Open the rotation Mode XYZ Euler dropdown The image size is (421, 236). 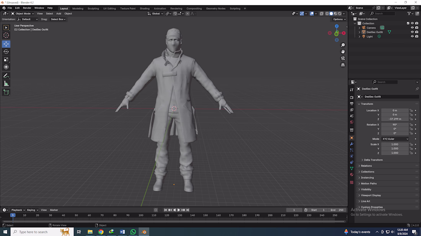point(395,139)
